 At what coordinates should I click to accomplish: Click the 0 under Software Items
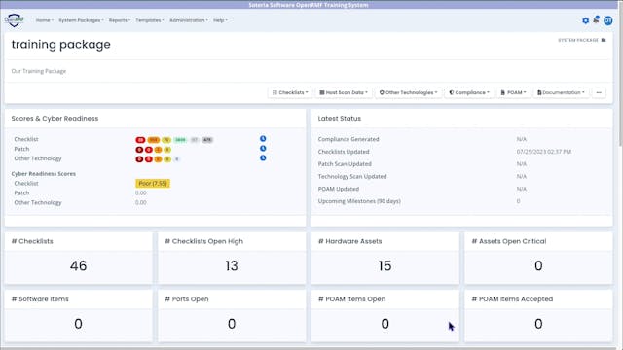point(78,324)
